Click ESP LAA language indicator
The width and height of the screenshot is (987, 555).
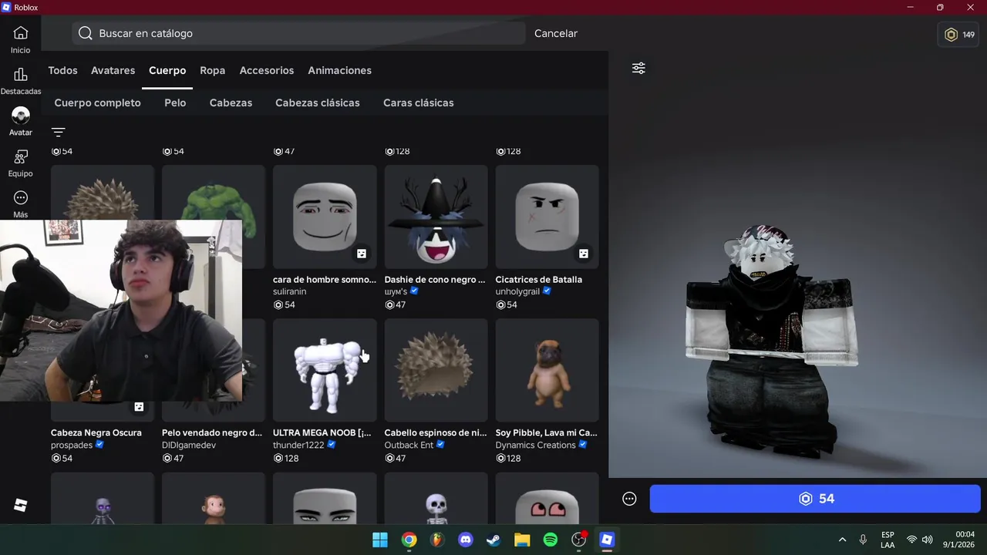tap(888, 540)
